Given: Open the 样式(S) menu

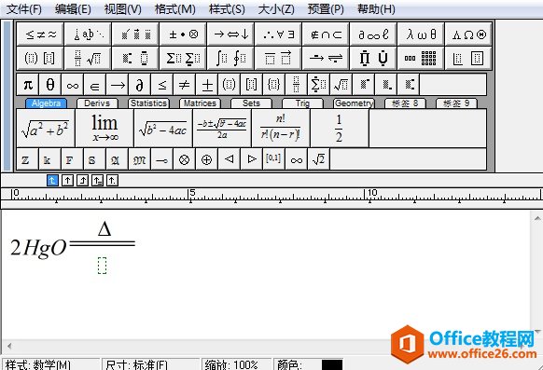Looking at the screenshot, I should point(227,9).
